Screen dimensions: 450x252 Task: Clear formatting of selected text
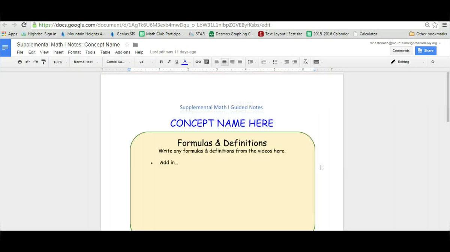(305, 62)
